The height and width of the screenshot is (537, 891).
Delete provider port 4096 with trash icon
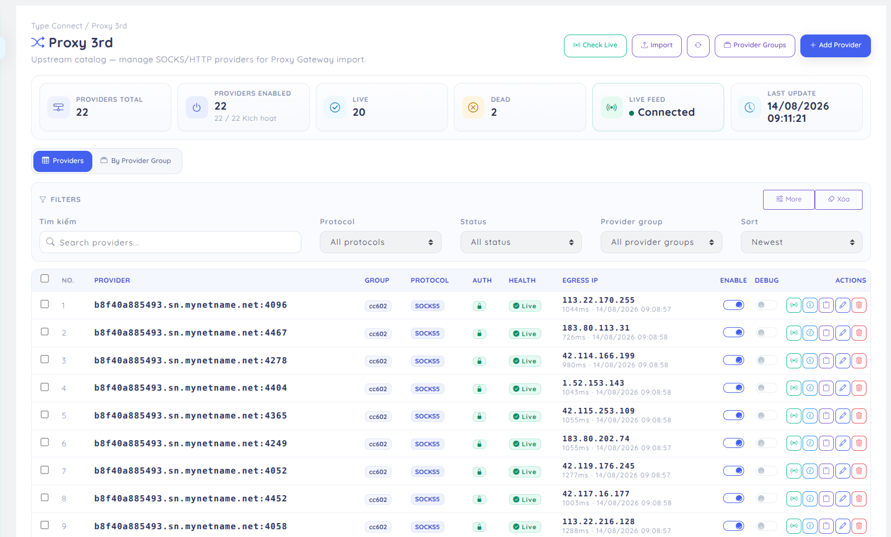859,305
